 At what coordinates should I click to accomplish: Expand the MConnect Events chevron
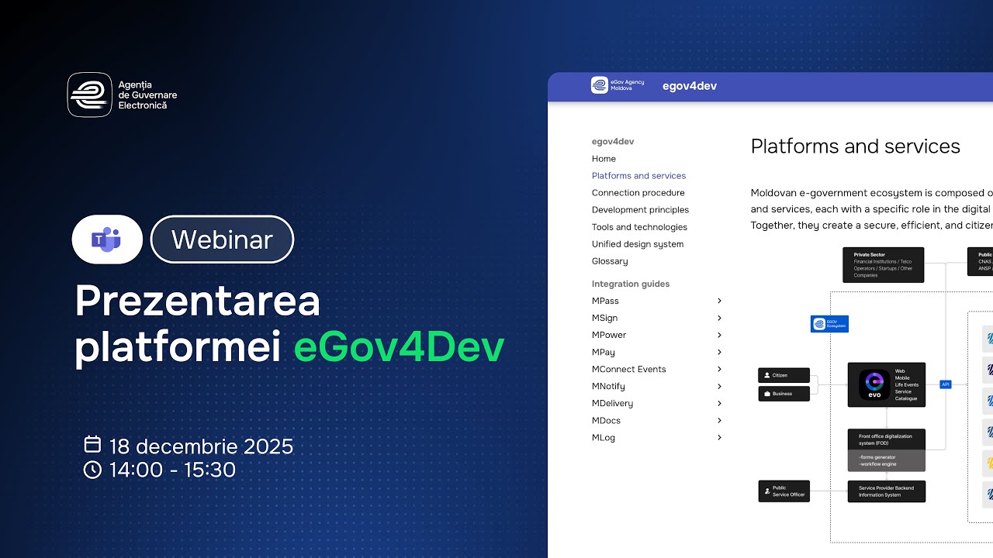pyautogui.click(x=719, y=369)
